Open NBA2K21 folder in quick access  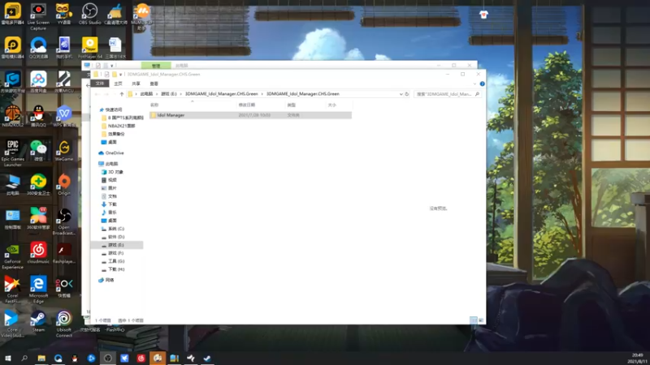point(121,126)
